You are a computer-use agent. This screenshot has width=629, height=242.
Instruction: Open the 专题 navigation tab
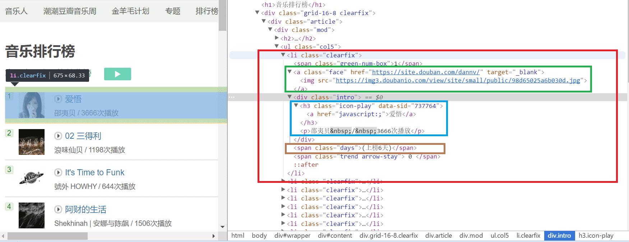pos(173,11)
